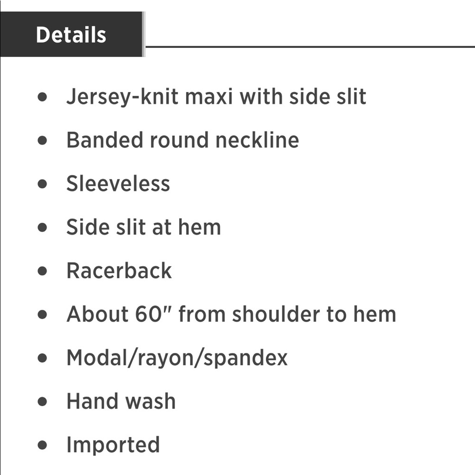Click bullet next to Imported
Viewport: 475px width, 475px height.
point(42,446)
